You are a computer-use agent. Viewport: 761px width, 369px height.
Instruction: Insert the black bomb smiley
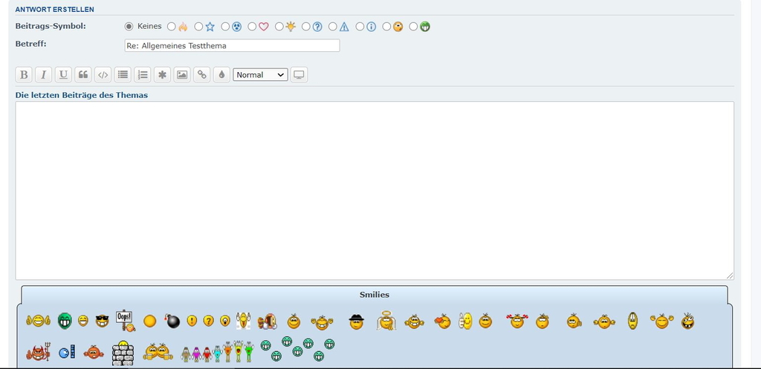172,321
